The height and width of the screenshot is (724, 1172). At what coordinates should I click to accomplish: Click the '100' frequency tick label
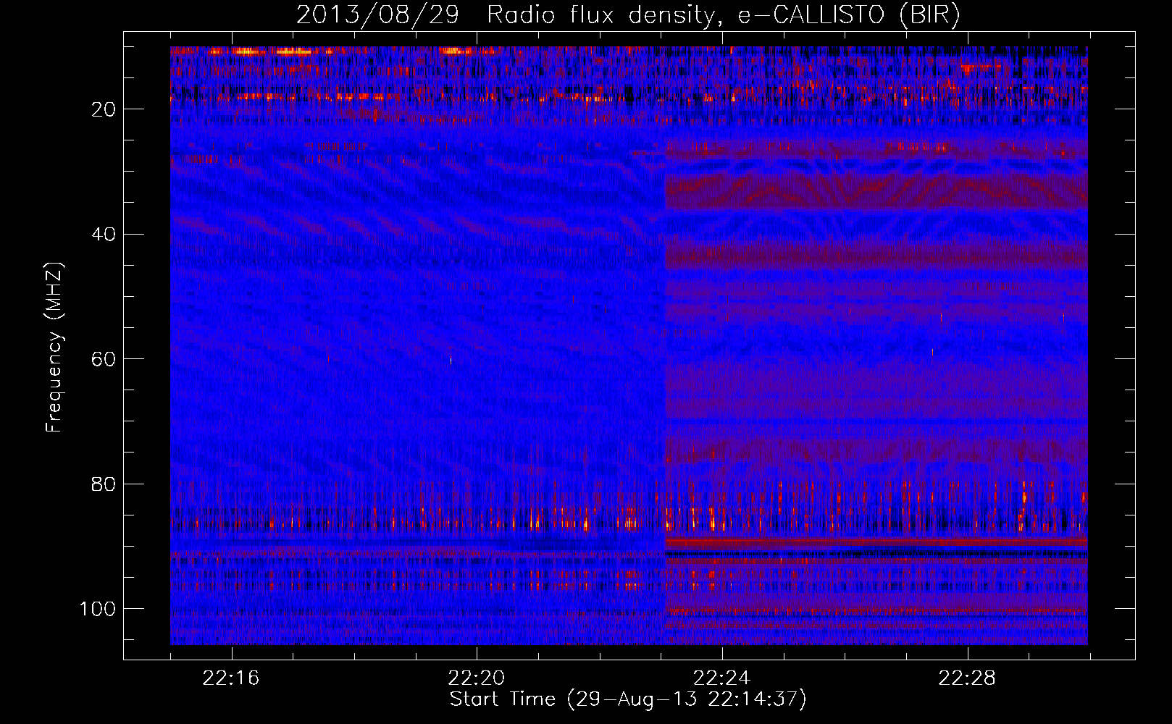tap(98, 609)
